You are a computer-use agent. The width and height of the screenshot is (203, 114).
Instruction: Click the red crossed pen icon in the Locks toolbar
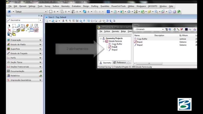click(182, 29)
